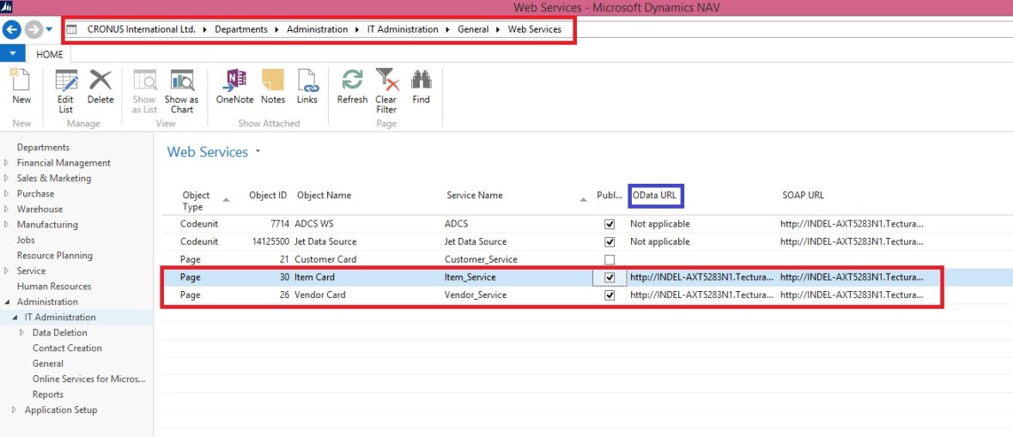Expand Manufacturing in the tree
Screen dimensions: 1013x437
point(6,225)
